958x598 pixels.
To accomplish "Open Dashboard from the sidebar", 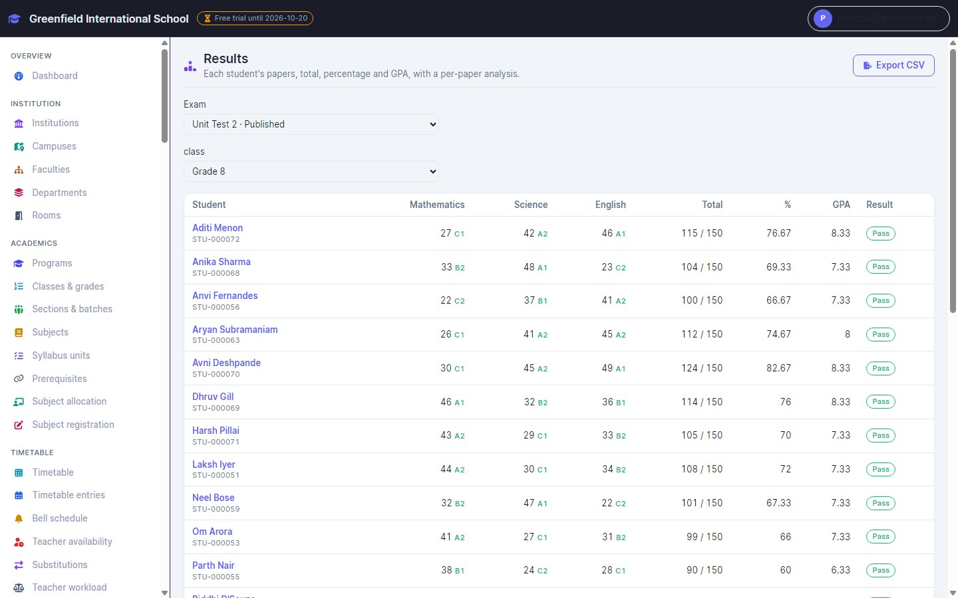I will click(x=55, y=76).
